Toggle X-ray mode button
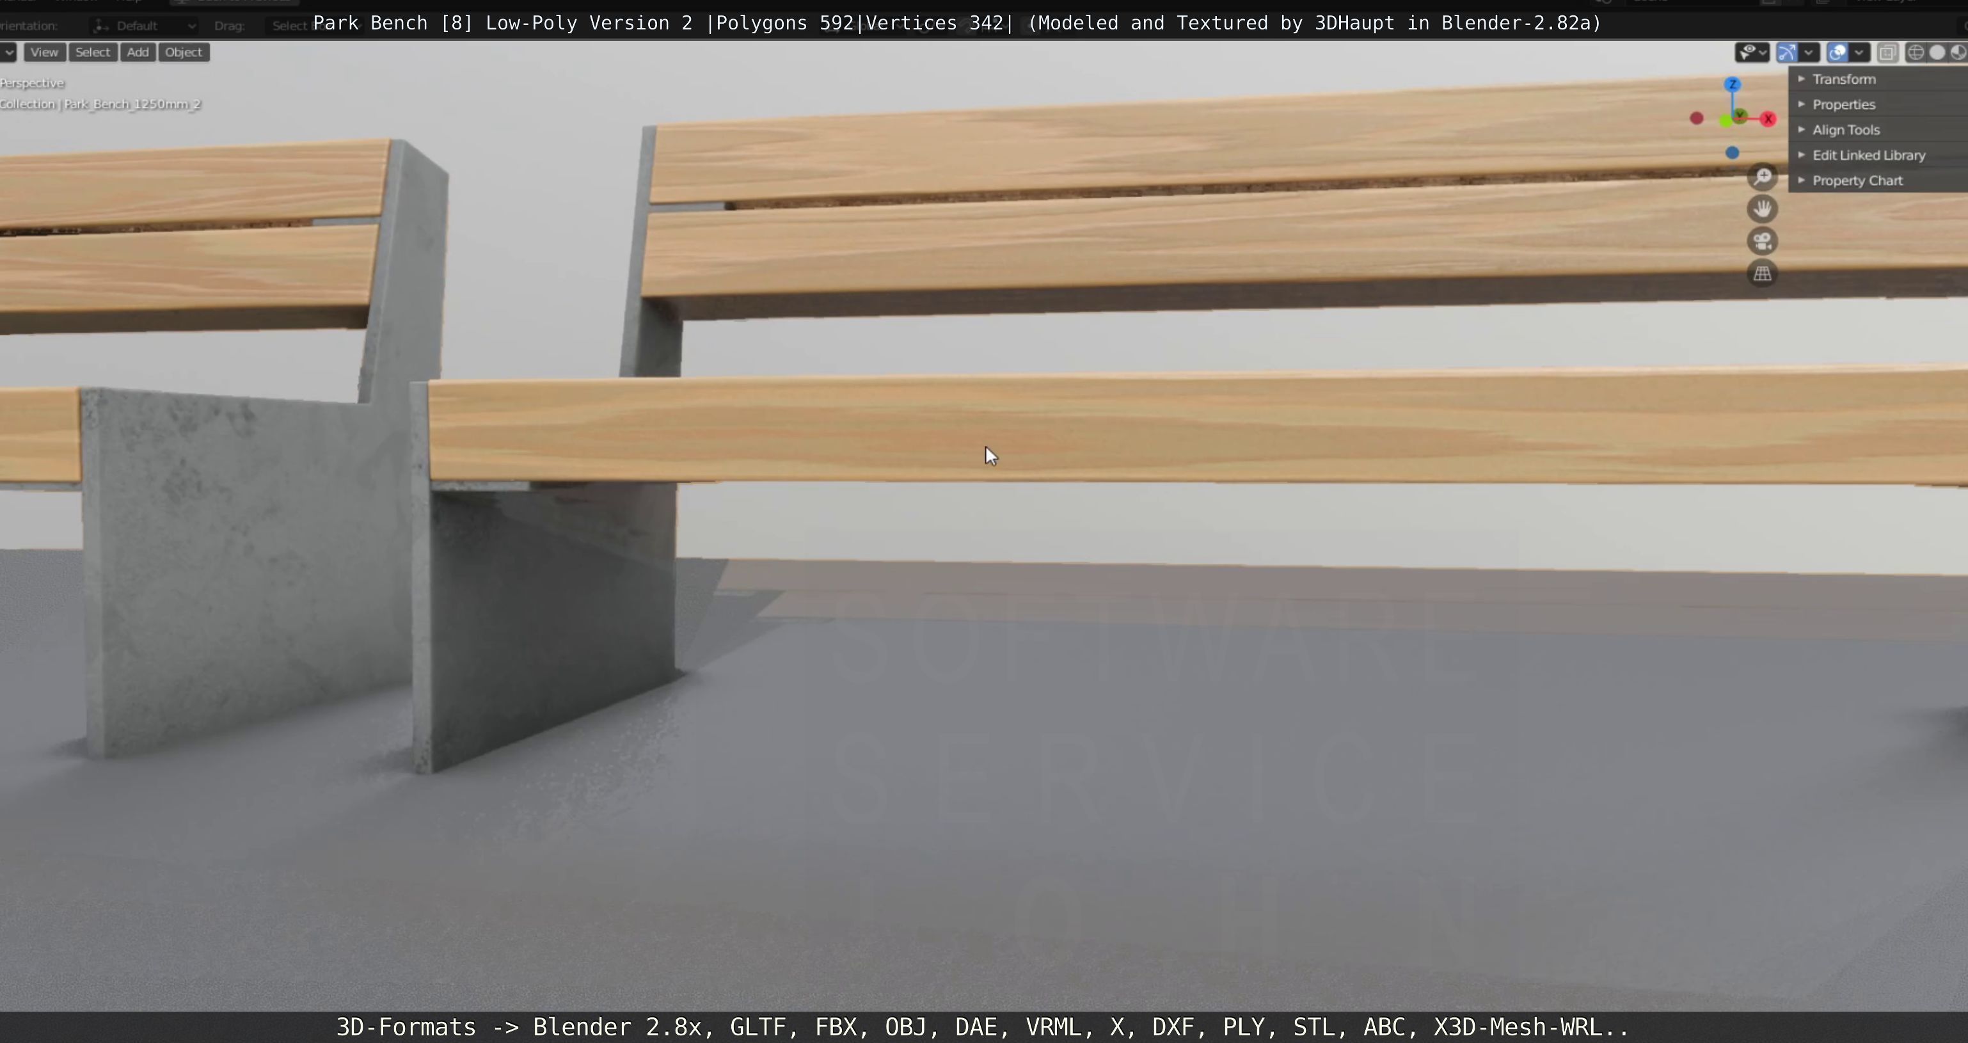Viewport: 1968px width, 1043px height. coord(1888,52)
